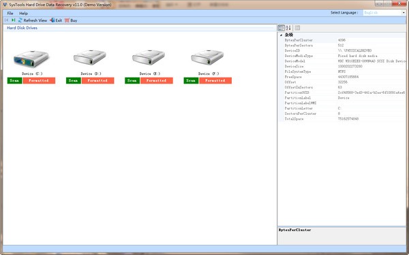Open the Help menu

coord(23,14)
